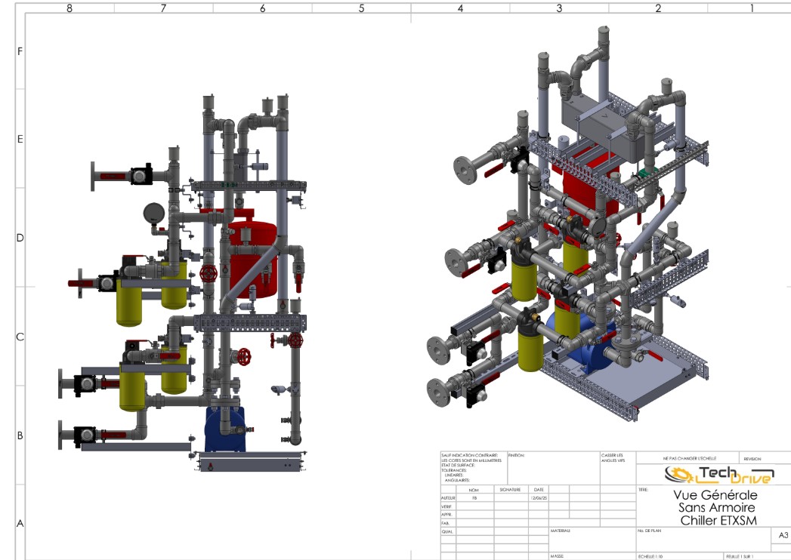Click the 'AUTEUR' row label
Screen dimensions: 791x560
pos(448,498)
